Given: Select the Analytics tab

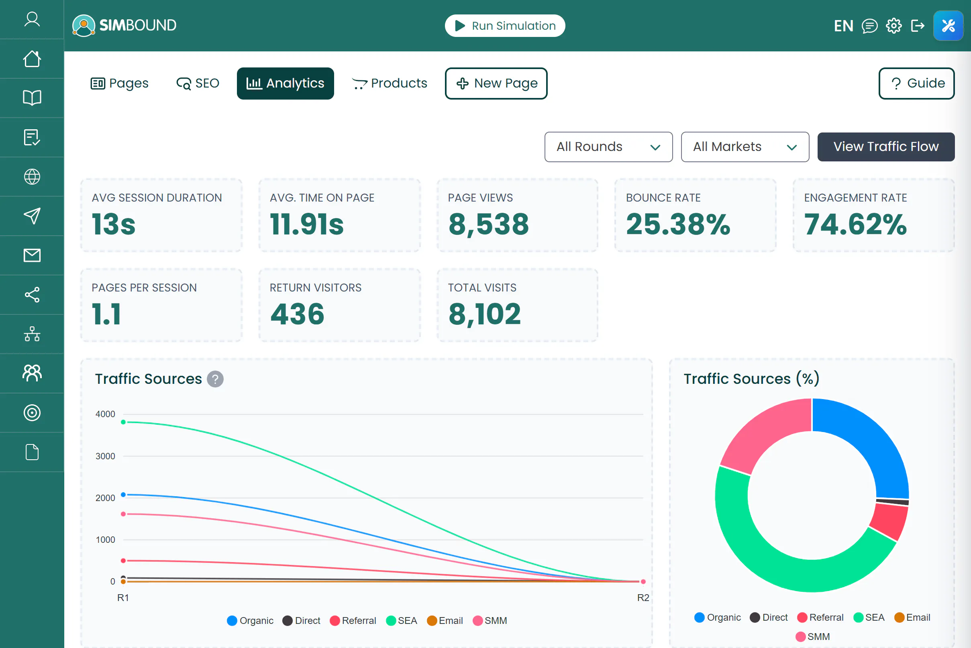Looking at the screenshot, I should pos(285,84).
